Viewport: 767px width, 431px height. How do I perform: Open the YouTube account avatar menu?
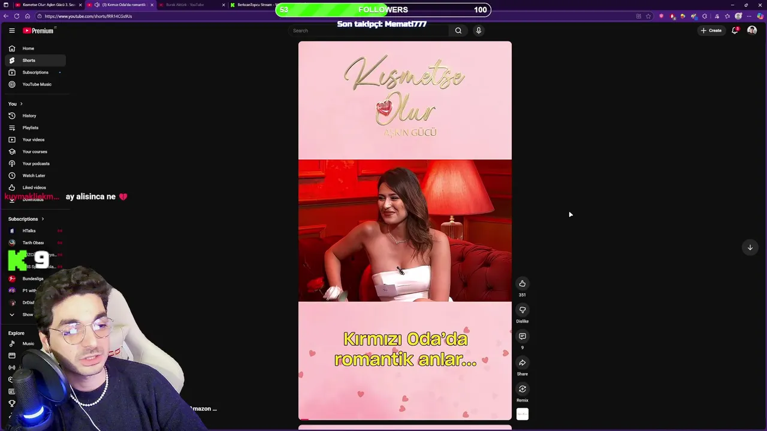(x=752, y=31)
